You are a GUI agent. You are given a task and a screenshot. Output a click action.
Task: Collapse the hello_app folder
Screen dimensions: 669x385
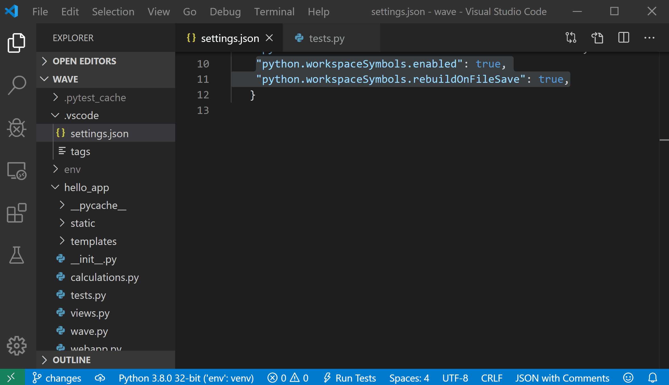coord(55,187)
